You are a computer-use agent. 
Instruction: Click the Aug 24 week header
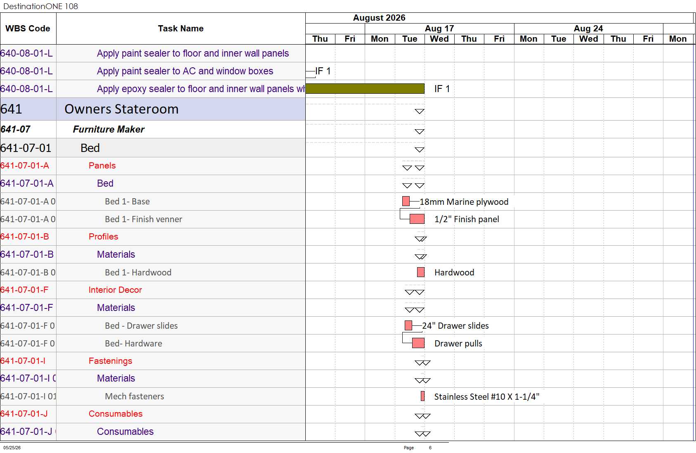(588, 28)
